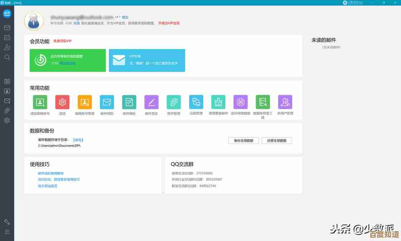401x241 pixels.
Task: Open 邮件模板 (mail templates) icon
Action: 129,102
